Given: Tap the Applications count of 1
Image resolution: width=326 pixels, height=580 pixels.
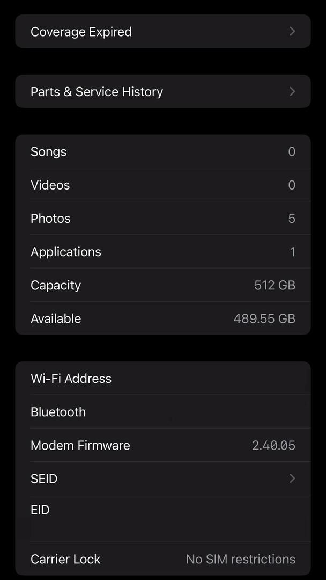Looking at the screenshot, I should coord(292,252).
